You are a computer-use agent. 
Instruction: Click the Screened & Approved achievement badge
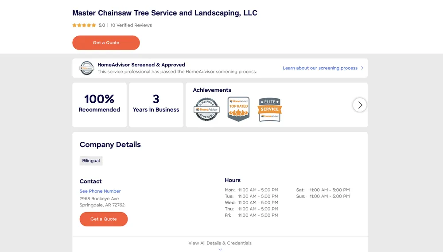206,109
